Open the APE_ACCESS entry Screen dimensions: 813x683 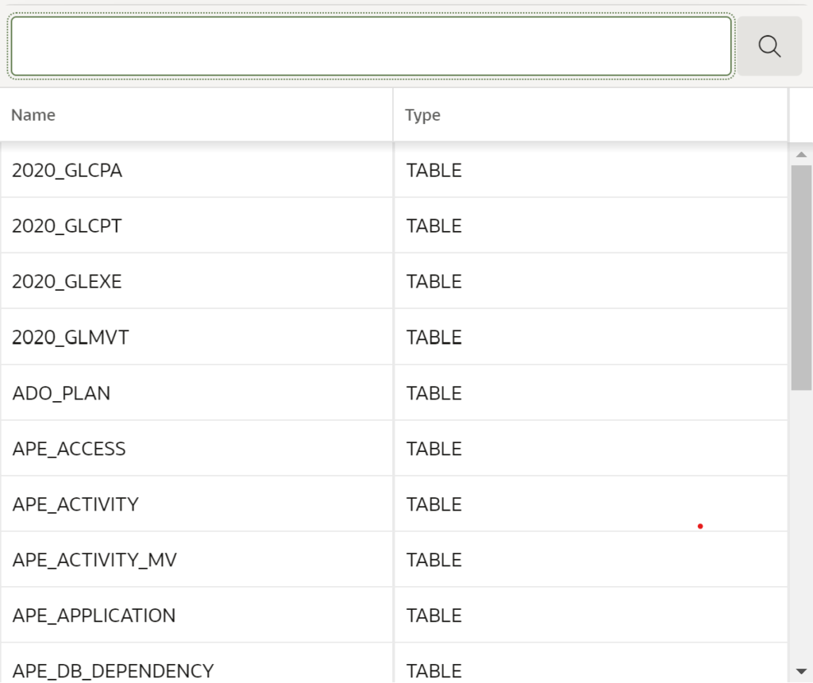pos(394,449)
